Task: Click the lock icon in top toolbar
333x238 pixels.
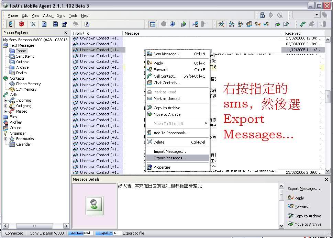Action: click(x=262, y=15)
